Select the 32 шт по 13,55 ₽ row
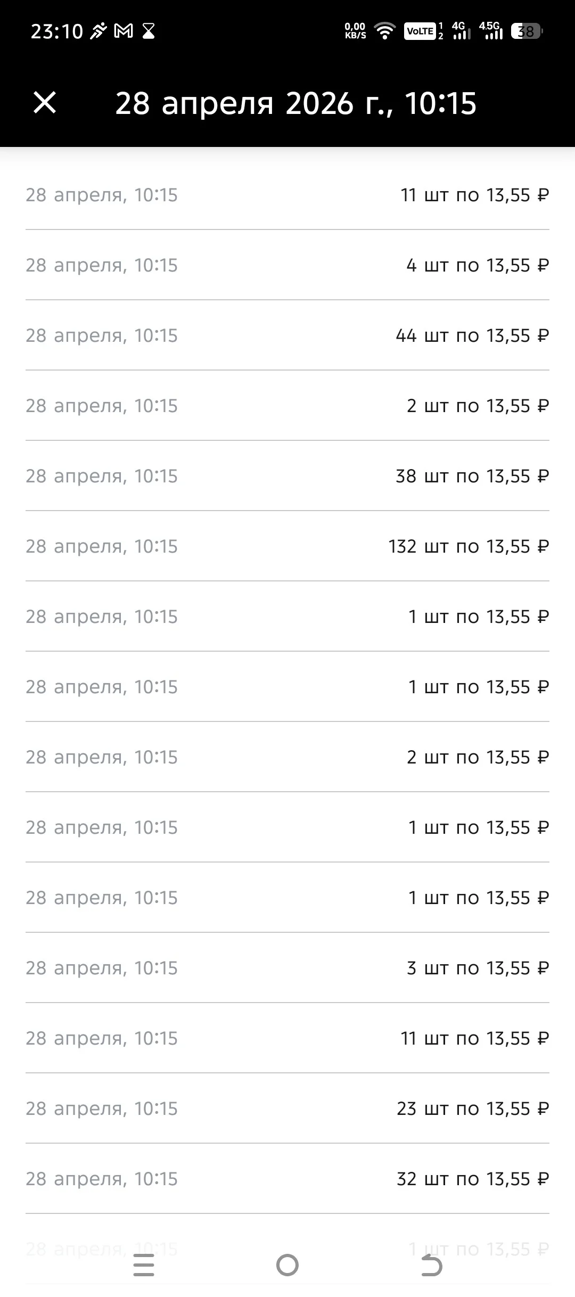Image resolution: width=575 pixels, height=1297 pixels. [287, 1179]
